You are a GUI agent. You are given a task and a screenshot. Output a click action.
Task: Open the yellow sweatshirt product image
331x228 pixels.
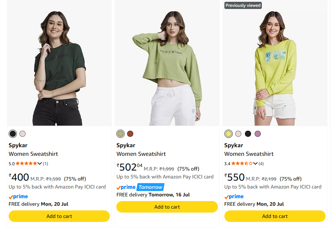point(275,63)
